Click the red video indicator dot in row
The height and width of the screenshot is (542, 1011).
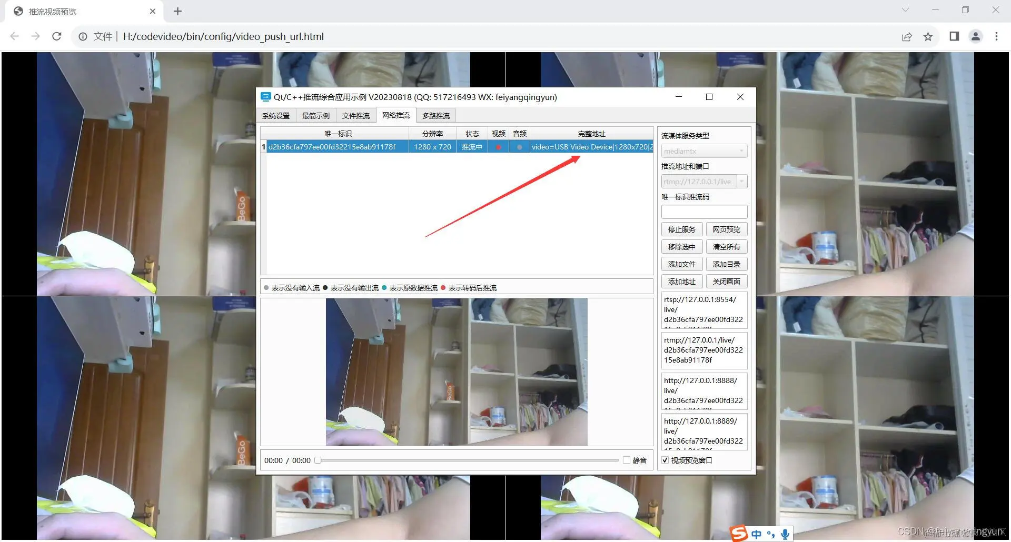498,147
